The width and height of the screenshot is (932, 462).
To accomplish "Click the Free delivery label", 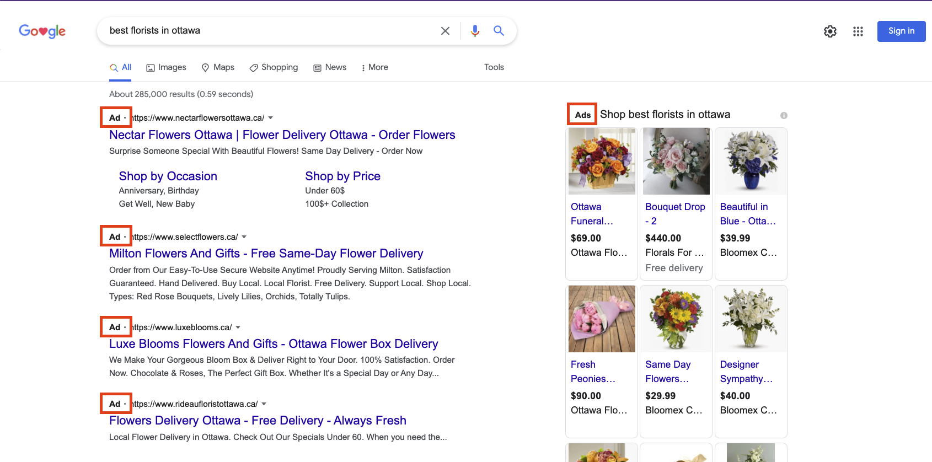I will (x=674, y=268).
